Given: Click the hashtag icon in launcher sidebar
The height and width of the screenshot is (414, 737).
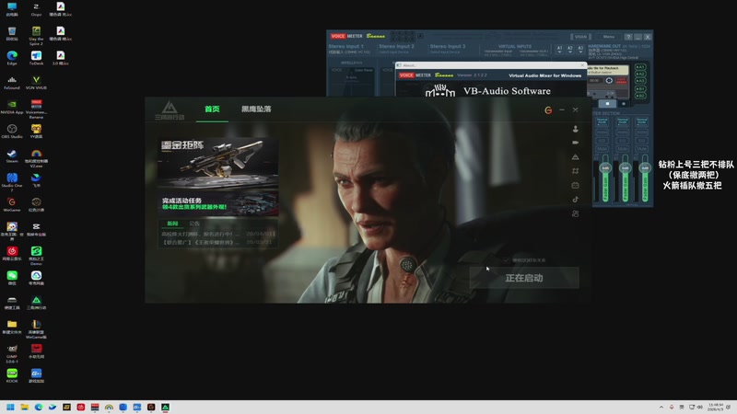Looking at the screenshot, I should [575, 171].
